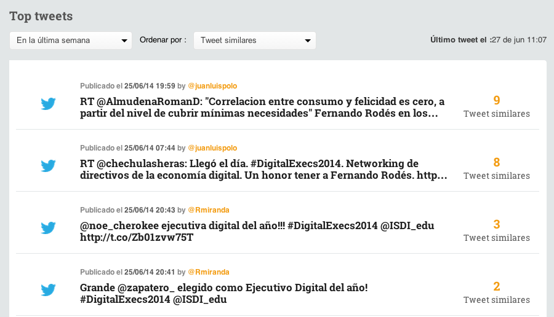Click 'Publicado el 25/06/14 20:41' timestamp

(x=127, y=272)
